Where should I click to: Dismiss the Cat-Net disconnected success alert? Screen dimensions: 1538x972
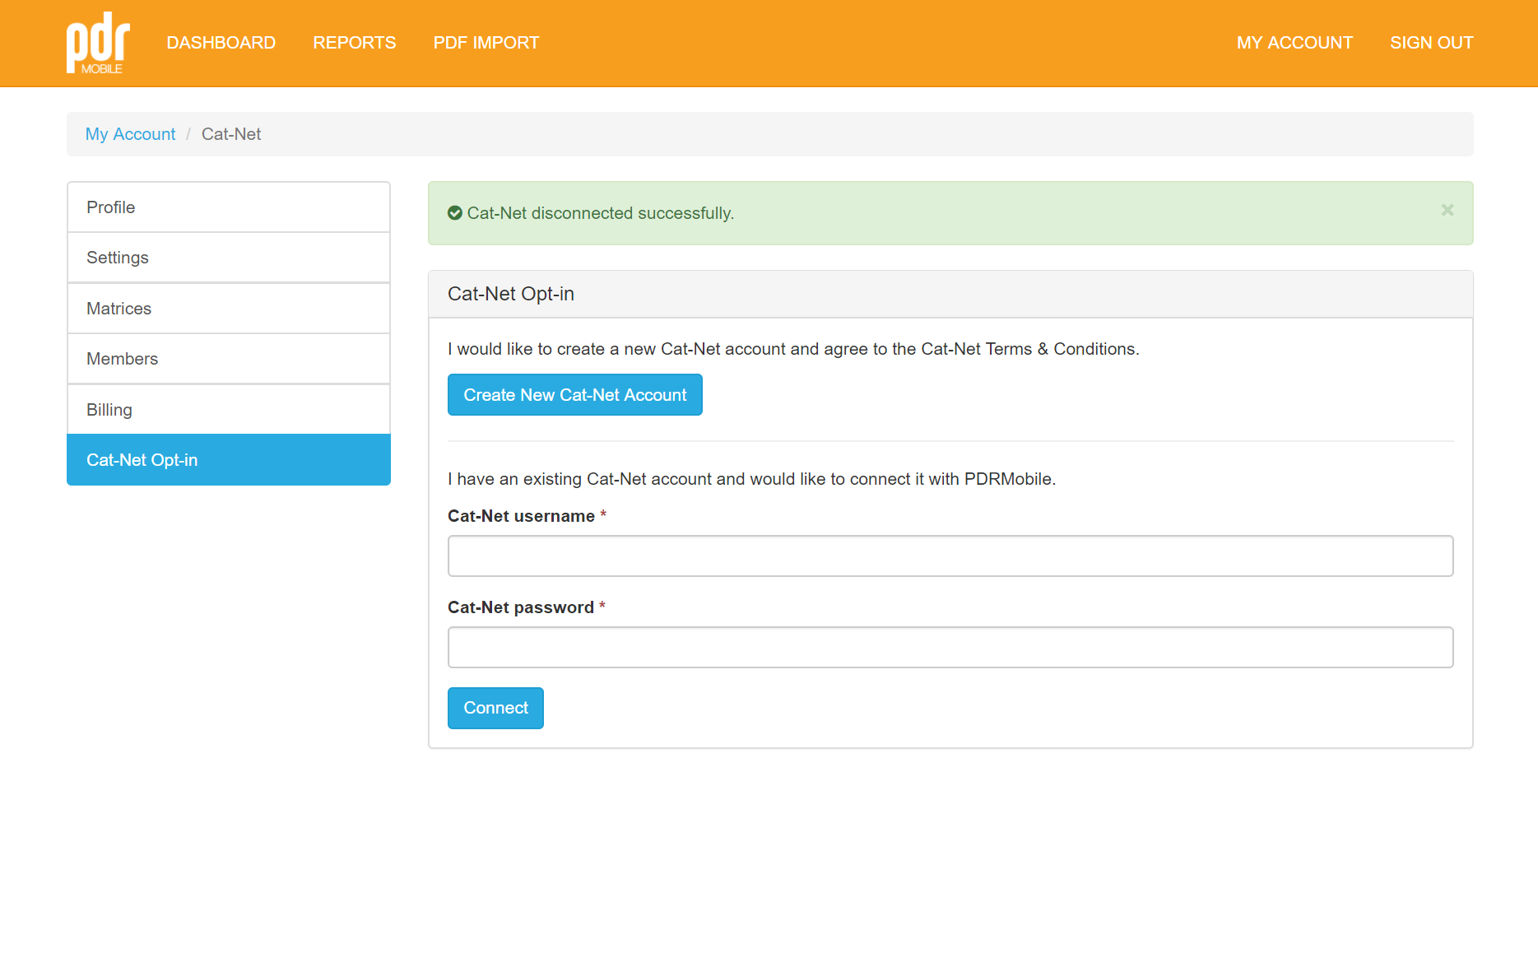1447,211
